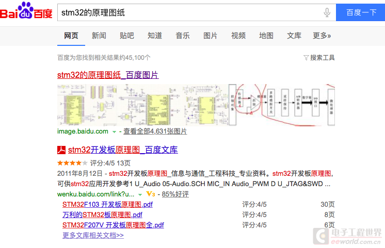Open the stm32的原理图纸_百度图片 result link
The width and height of the screenshot is (385, 248).
click(108, 75)
